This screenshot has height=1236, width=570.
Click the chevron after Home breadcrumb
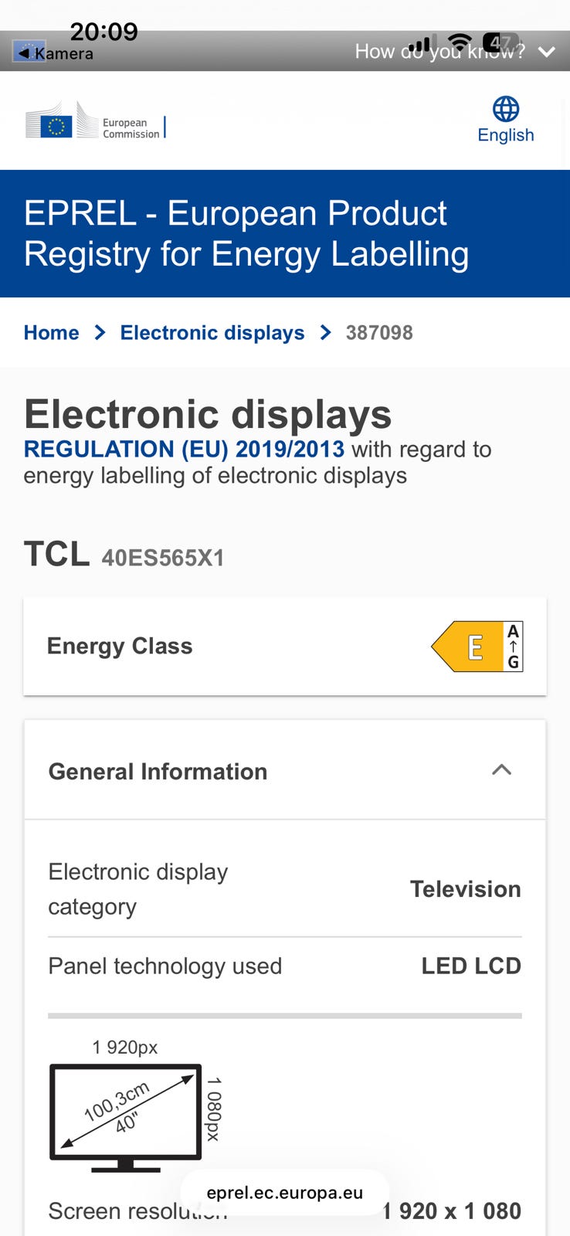click(x=100, y=333)
